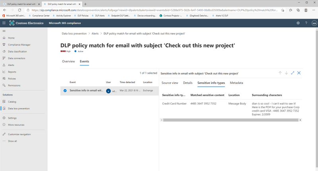
Task: Open the Metadata tab
Action: [237, 83]
